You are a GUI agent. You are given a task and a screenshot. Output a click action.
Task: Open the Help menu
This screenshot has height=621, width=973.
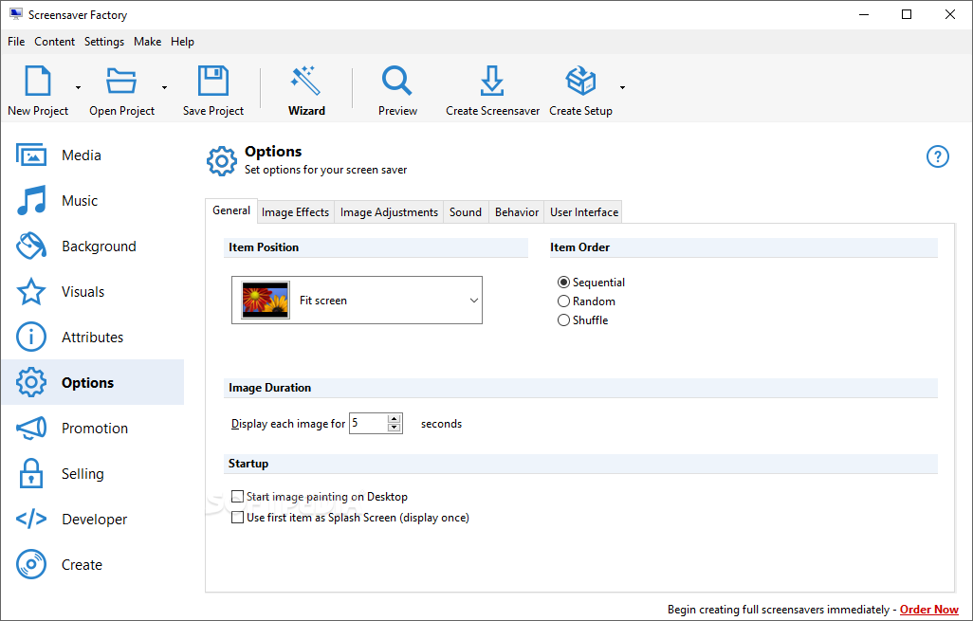point(182,42)
